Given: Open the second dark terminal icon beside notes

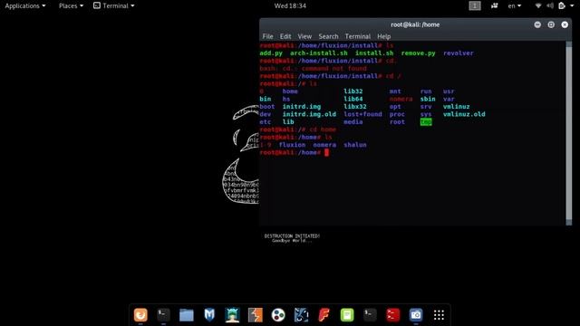Looking at the screenshot, I should coord(370,315).
